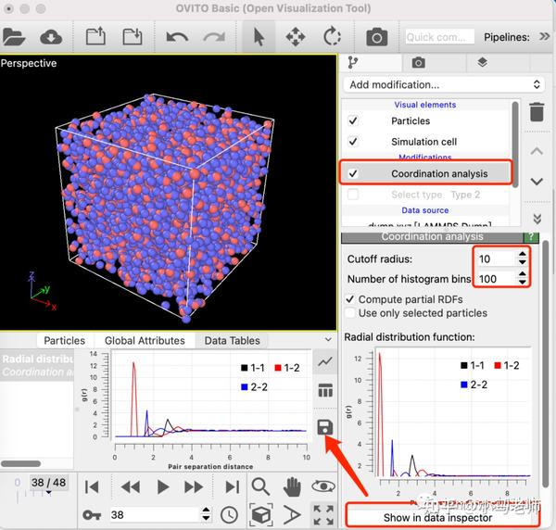Select the zoom magnifier viewport tool
556x530 pixels.
click(260, 486)
